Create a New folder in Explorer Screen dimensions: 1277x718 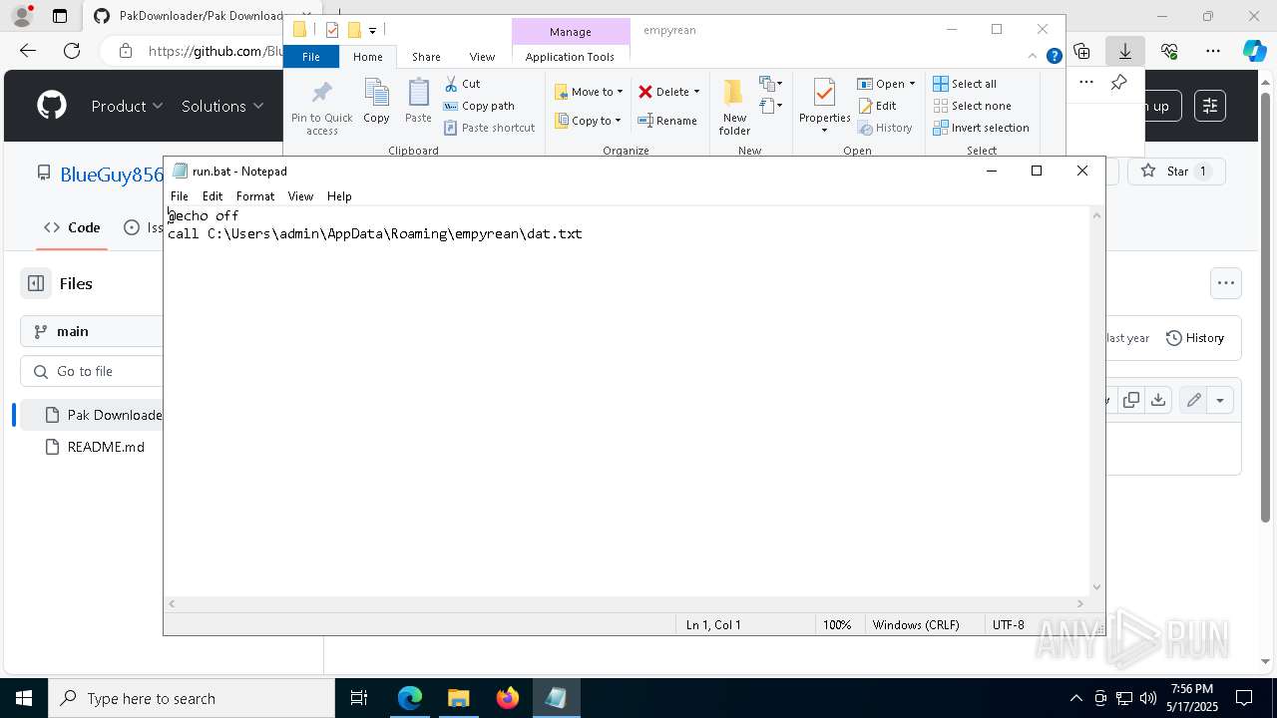tap(734, 107)
